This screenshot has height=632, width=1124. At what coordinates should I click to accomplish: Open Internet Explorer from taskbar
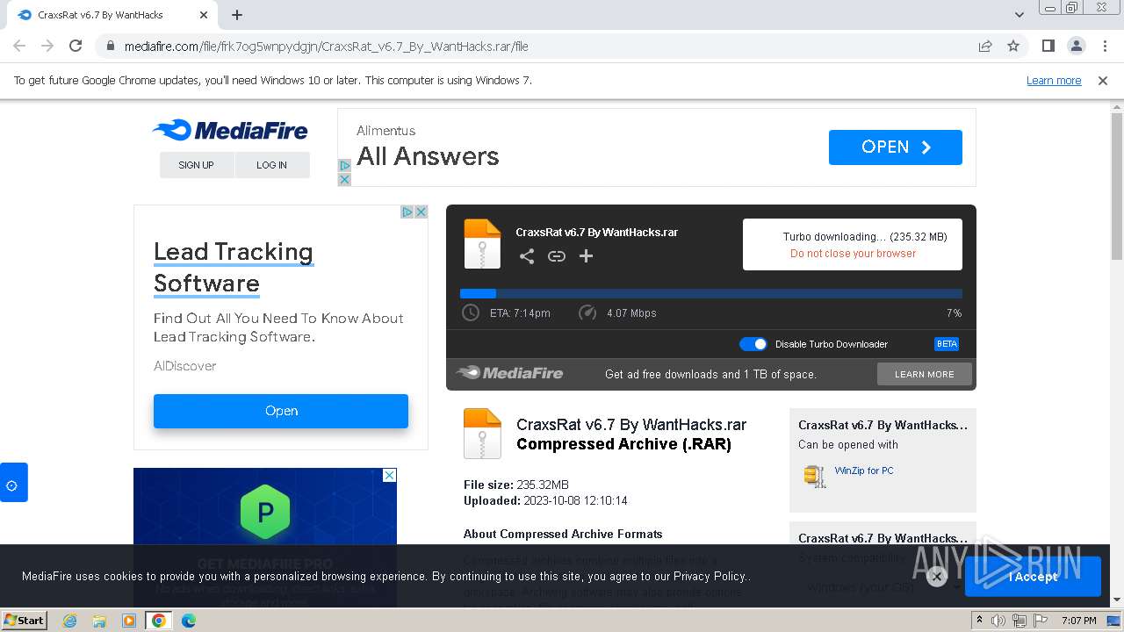(69, 621)
